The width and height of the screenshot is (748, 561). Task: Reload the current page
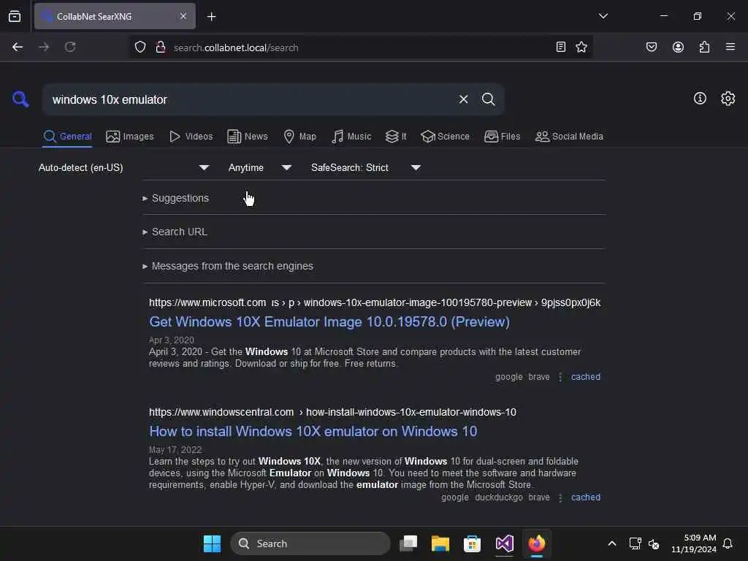[x=70, y=47]
